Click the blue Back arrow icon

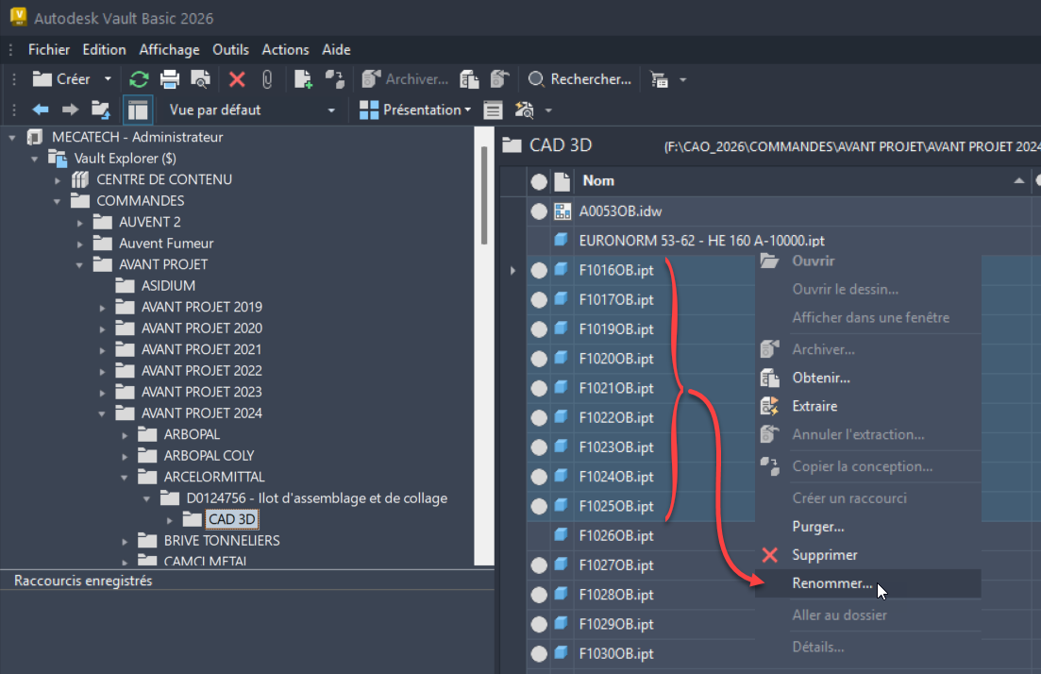coord(41,110)
